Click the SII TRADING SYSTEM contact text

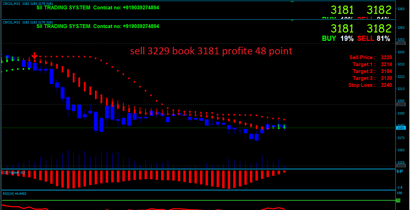[x=98, y=26]
